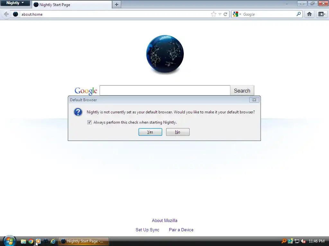Viewport: 329px width, 246px height.
Task: Open a new tab with plus button
Action: pyautogui.click(x=116, y=4)
